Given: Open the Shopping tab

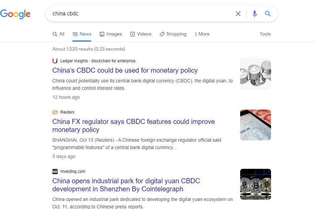Looking at the screenshot, I should (173, 34).
